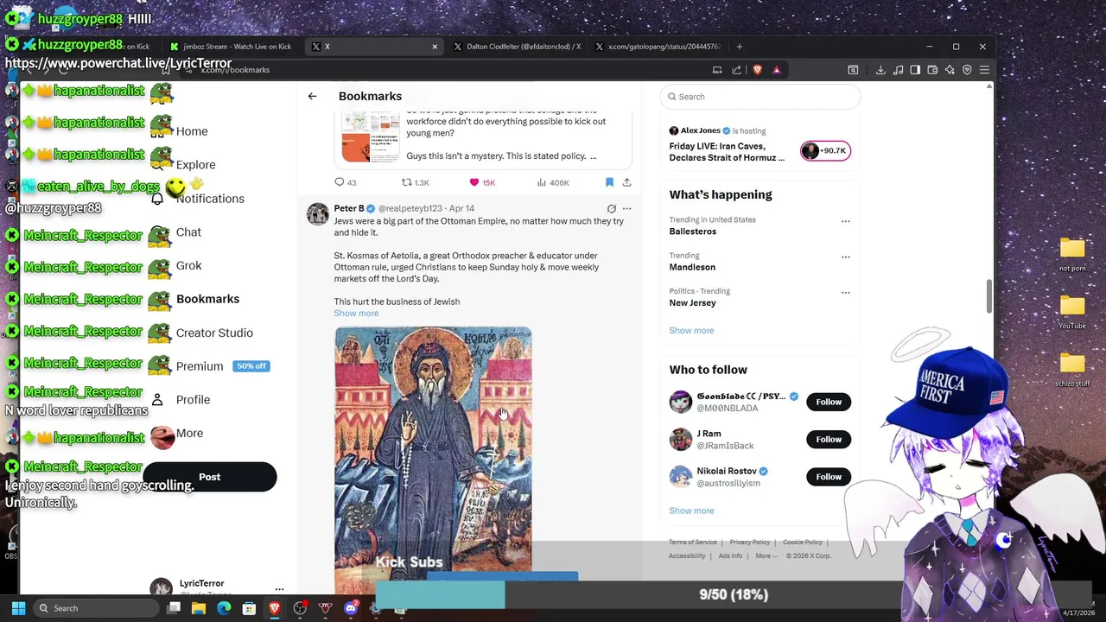Open LyricTerror account options menu

tap(279, 589)
